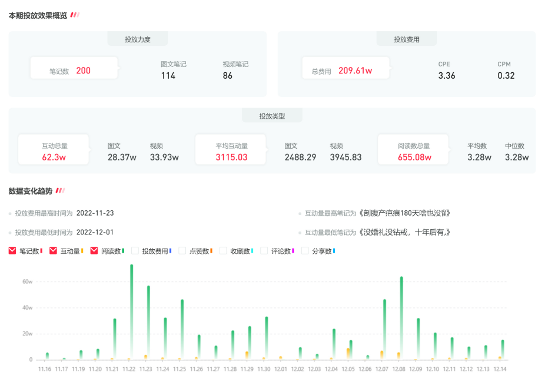Uncheck the 笔记数 legend checkbox
The width and height of the screenshot is (545, 389).
12,251
